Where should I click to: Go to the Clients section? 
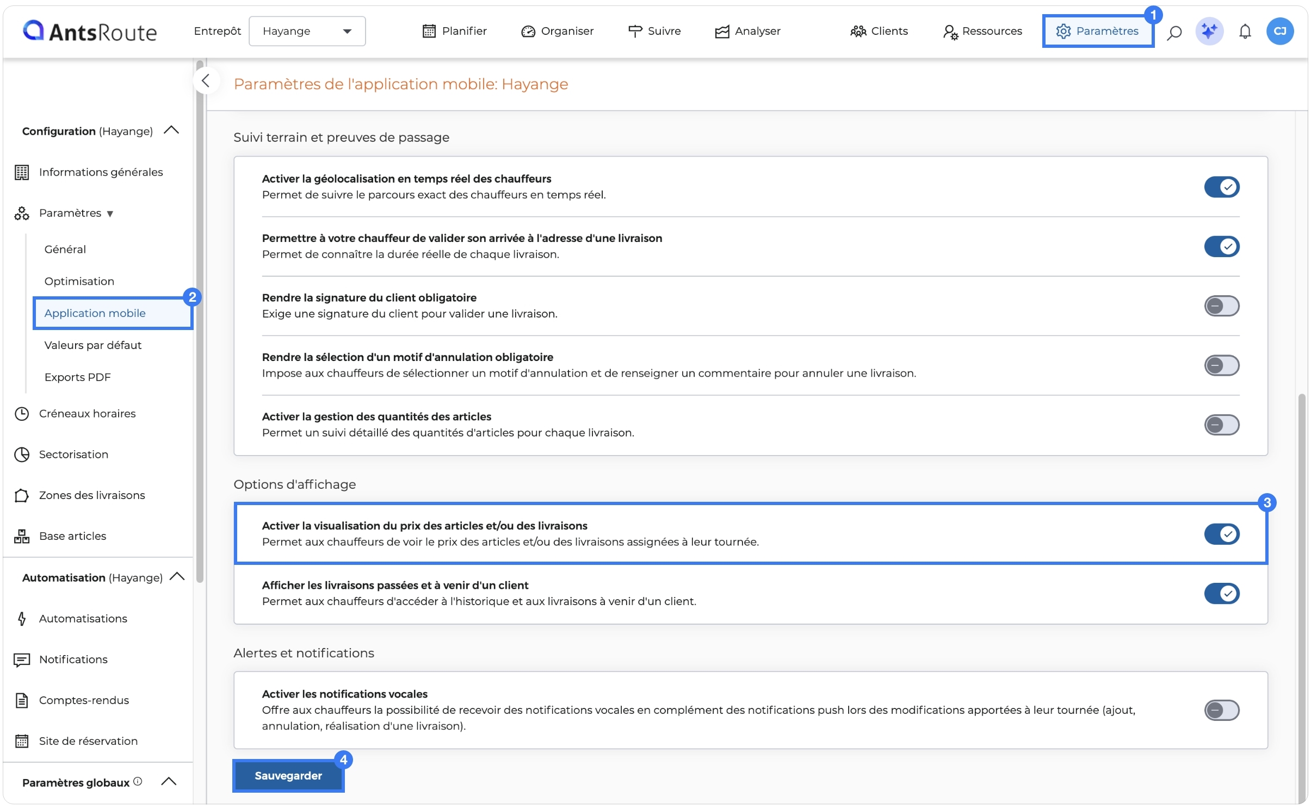879,31
